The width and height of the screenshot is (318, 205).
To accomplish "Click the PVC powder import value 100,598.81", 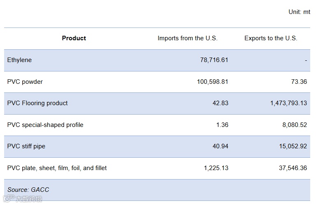I will [212, 82].
